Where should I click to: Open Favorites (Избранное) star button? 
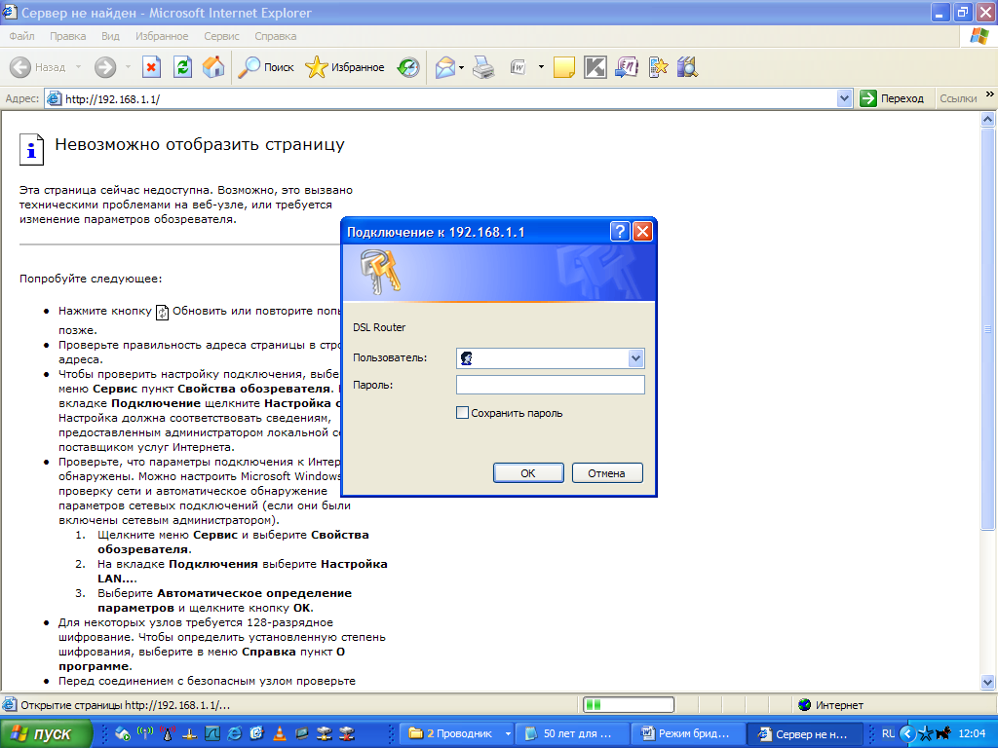point(344,67)
